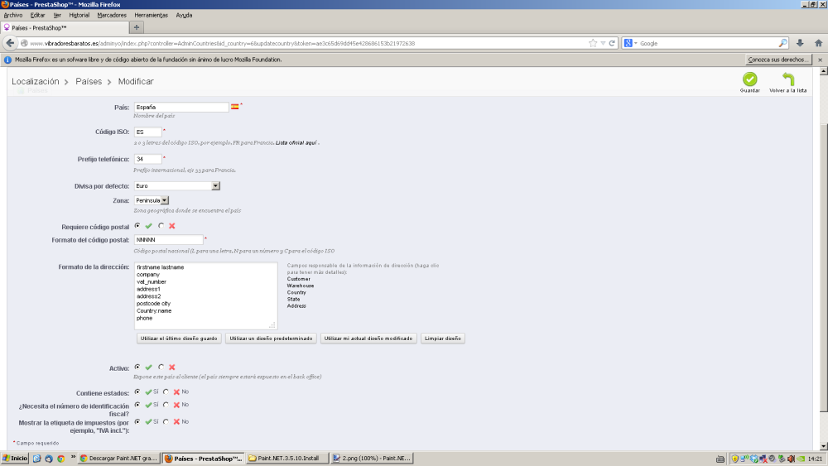Click the blue info icon in notification bar
The height and width of the screenshot is (466, 828).
point(8,60)
